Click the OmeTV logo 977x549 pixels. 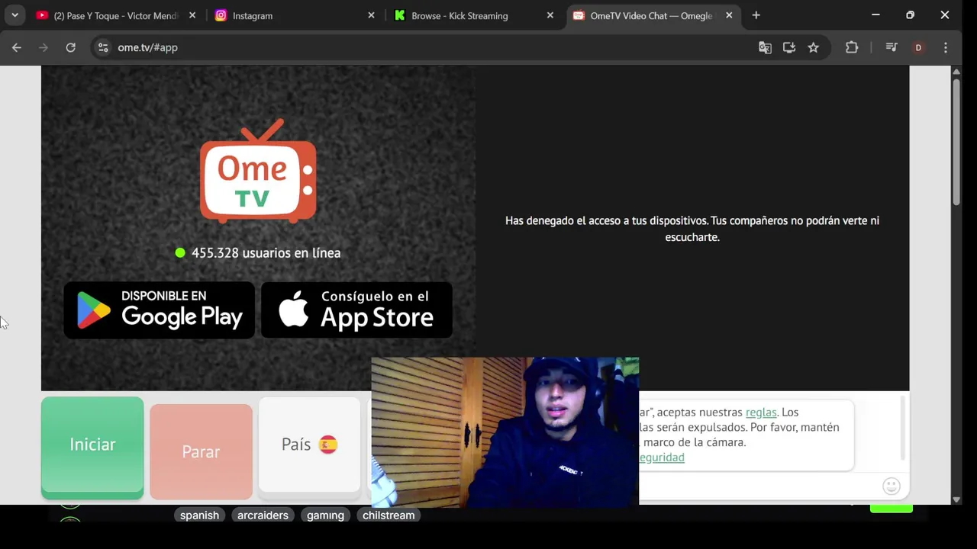click(x=258, y=171)
